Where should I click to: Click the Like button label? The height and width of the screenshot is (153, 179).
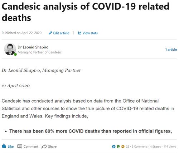click(11, 147)
